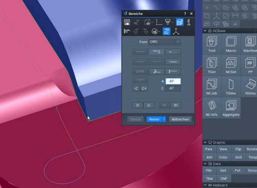The image size is (257, 188).
Task: Click the coordinate axes icon
Action: [176, 32]
